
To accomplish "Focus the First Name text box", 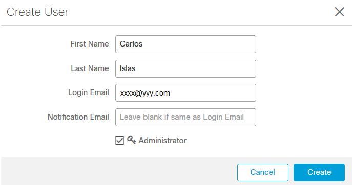I will coord(185,44).
